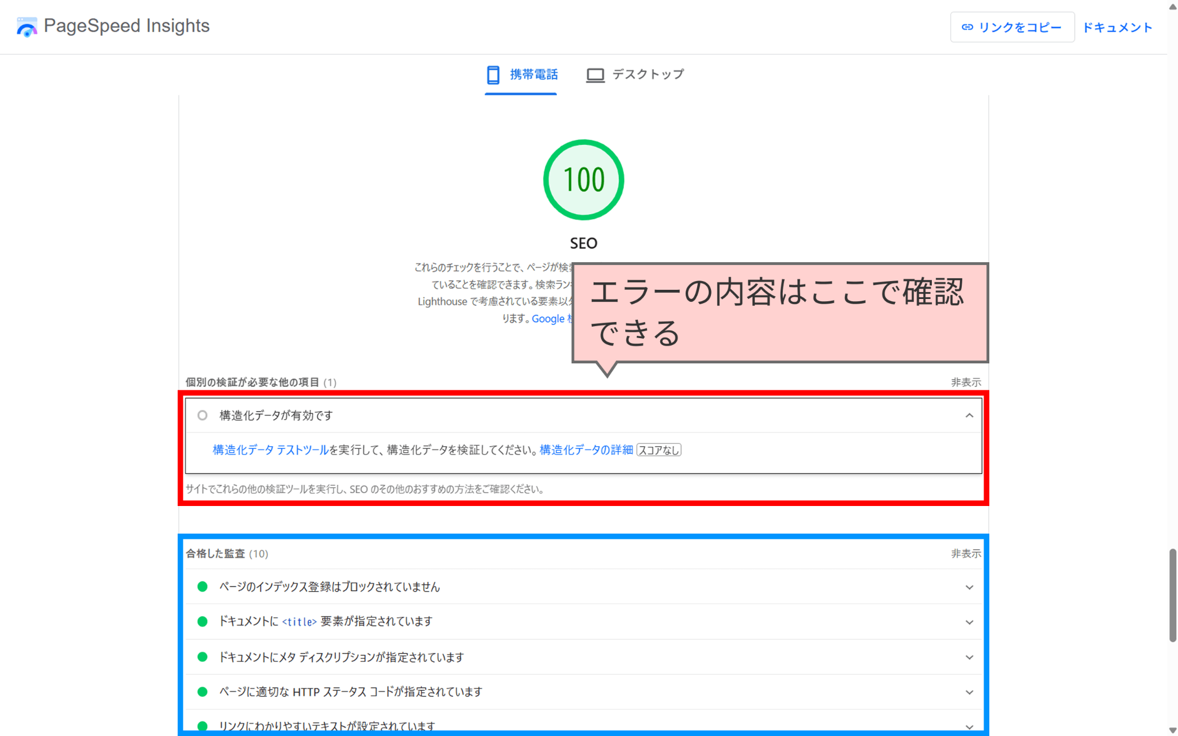
Task: Click the gray circle beside 構造化データが有効です
Action: (x=202, y=415)
